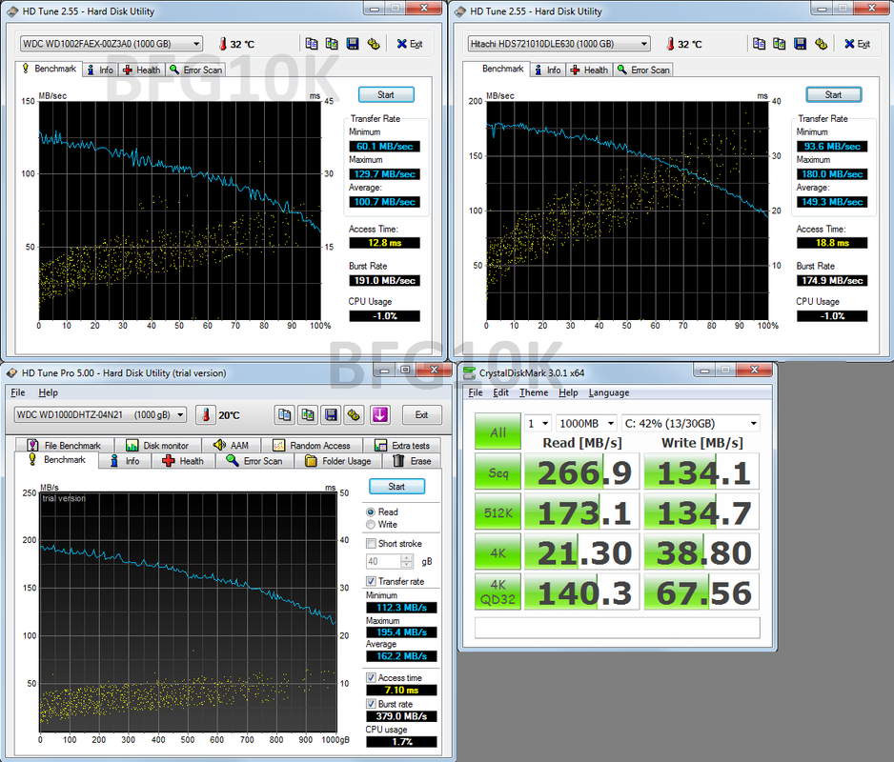Open Edit menu in CrystalDiskMark
The height and width of the screenshot is (762, 894).
pyautogui.click(x=500, y=392)
